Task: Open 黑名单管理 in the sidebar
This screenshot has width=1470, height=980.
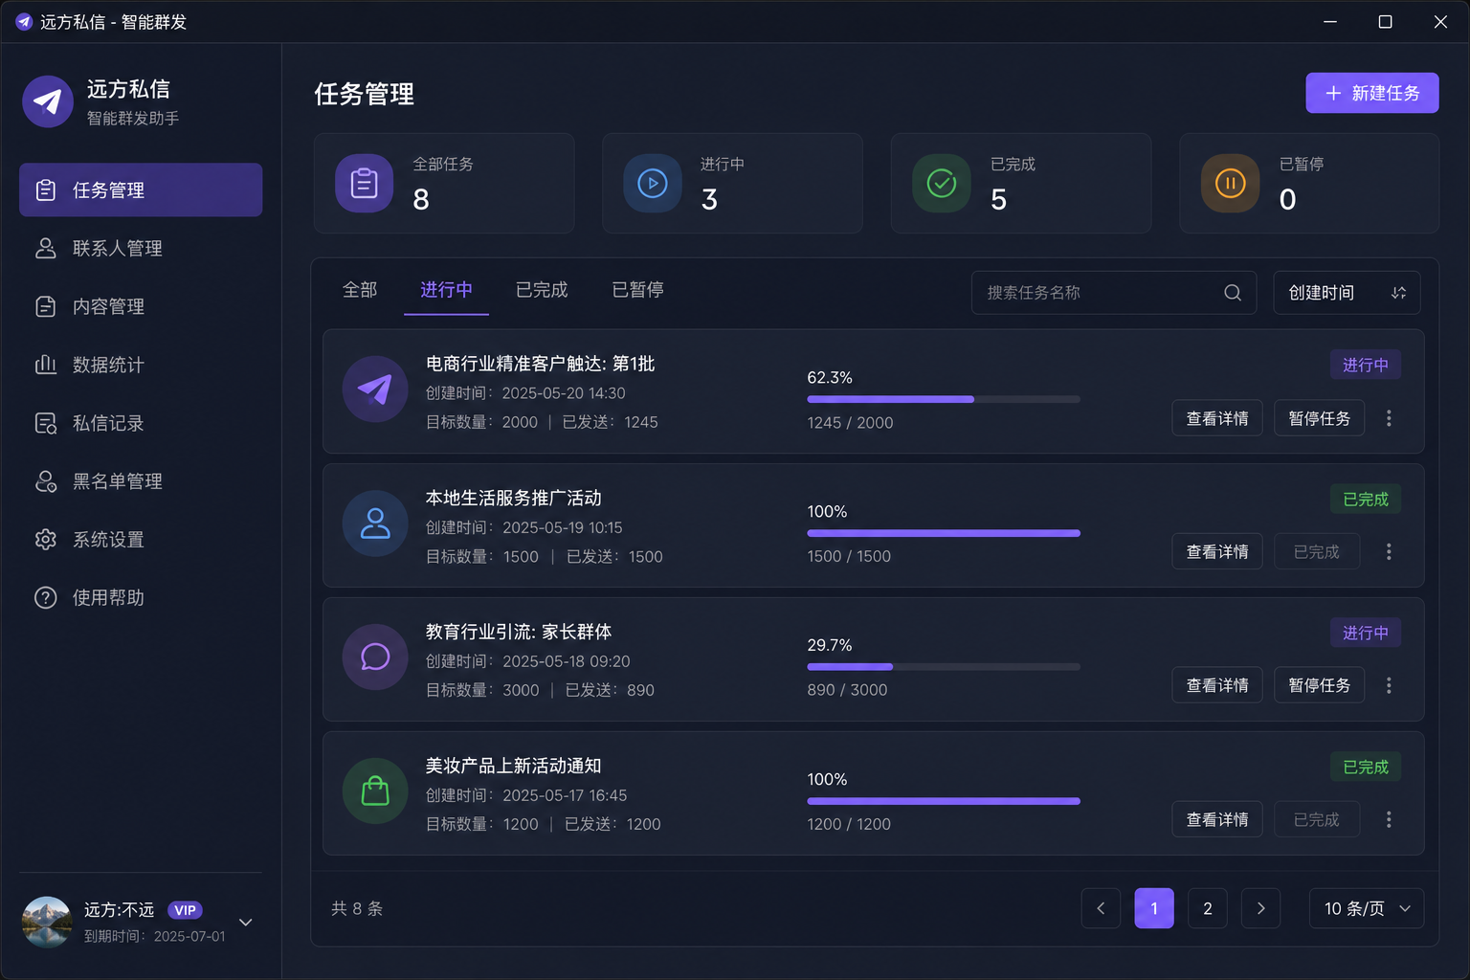Action: [141, 481]
